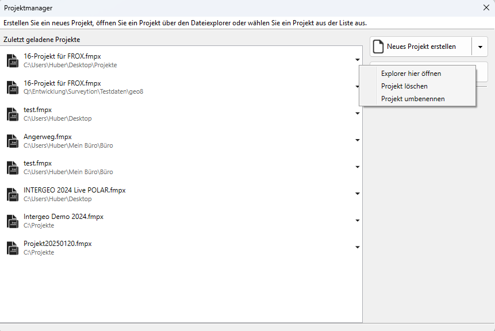The image size is (495, 331).
Task: Expand the arrow for test.fmpx in Mein Büro\Büro
Action: [x=357, y=167]
